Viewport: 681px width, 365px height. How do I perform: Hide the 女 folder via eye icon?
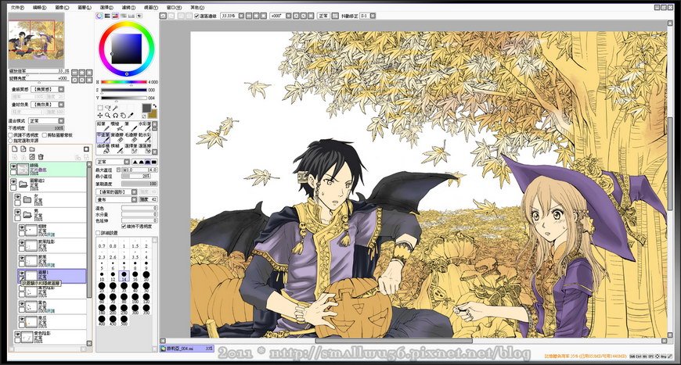[18, 197]
